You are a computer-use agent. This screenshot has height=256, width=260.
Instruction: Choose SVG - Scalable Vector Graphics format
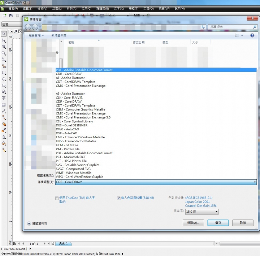156,165
